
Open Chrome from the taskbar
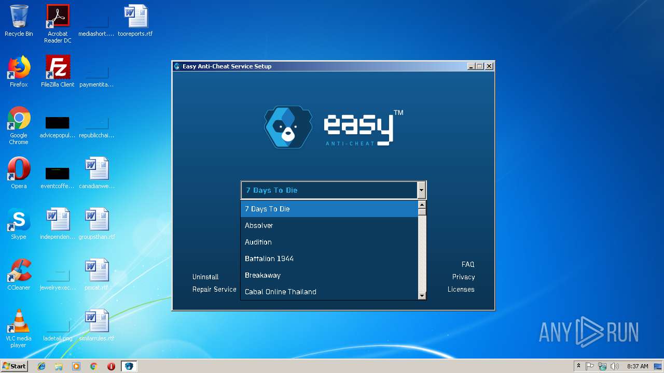94,366
